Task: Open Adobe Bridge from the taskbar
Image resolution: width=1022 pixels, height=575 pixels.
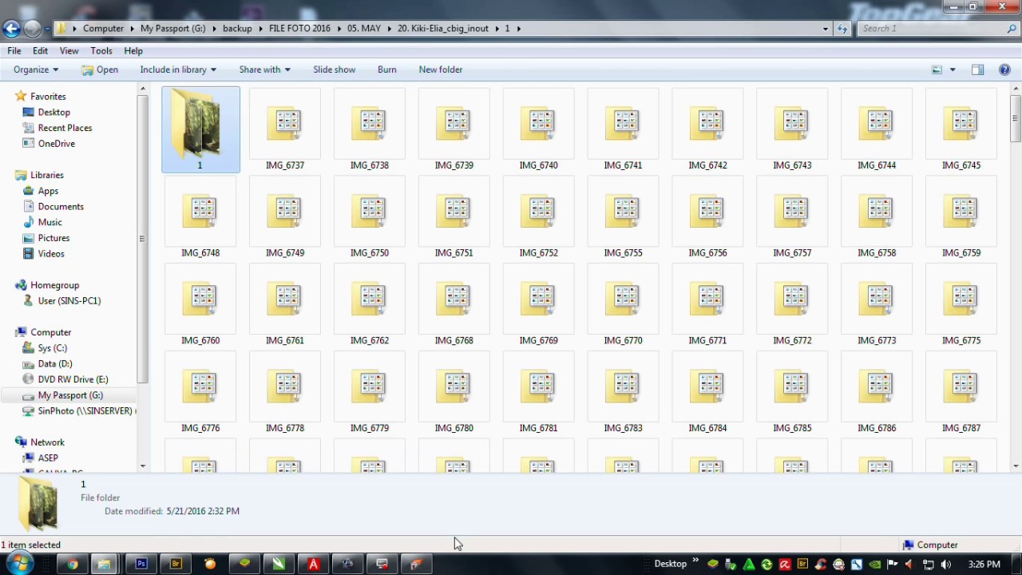Action: pos(176,565)
